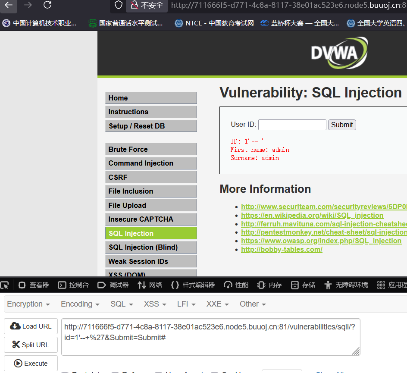407x373 pixels.
Task: Expand the HackBar XSS dropdown
Action: [155, 304]
